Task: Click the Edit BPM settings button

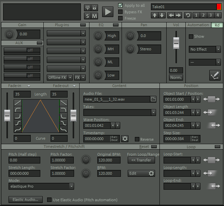Action: click(x=141, y=173)
